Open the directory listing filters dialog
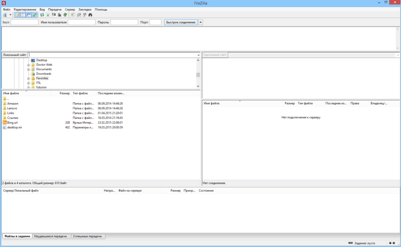The image size is (401, 247). point(73,15)
